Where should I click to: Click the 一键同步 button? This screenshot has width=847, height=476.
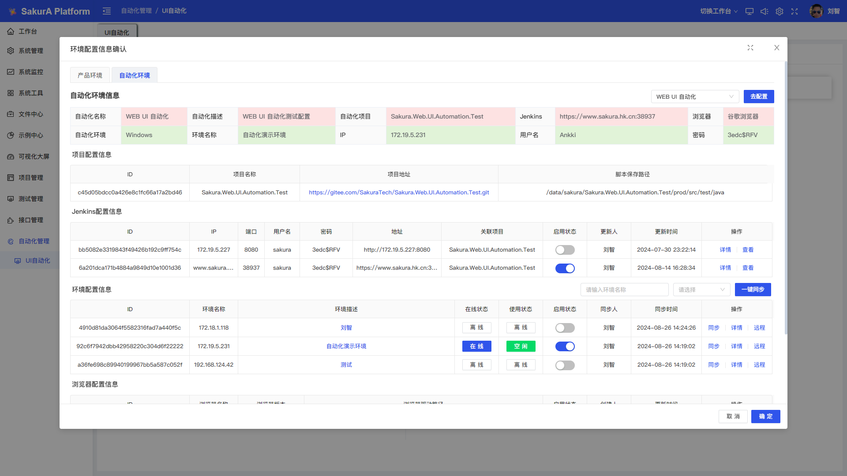click(753, 290)
